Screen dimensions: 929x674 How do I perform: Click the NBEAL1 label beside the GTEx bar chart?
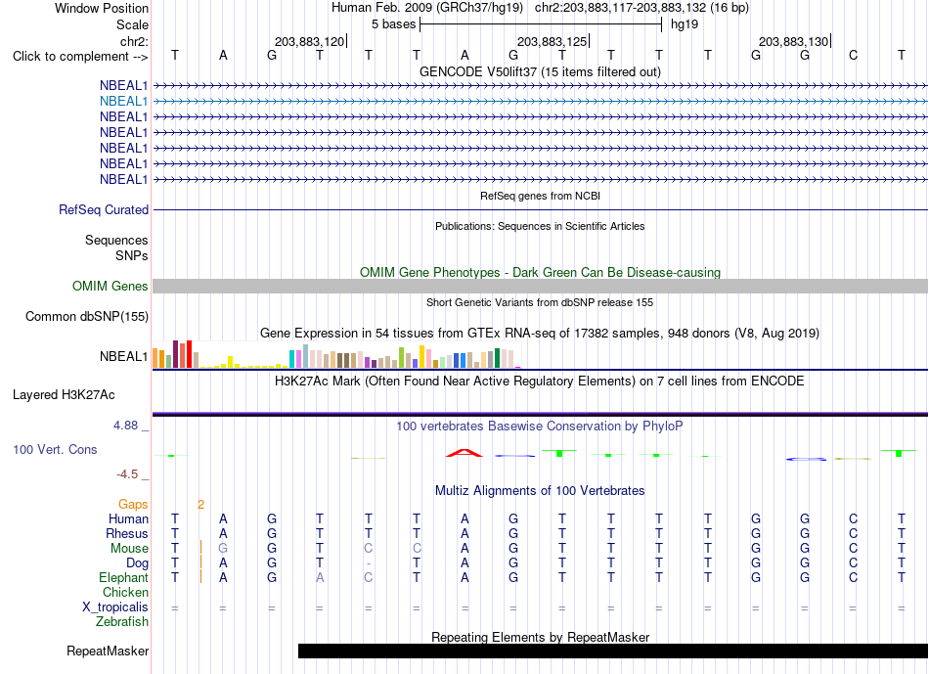tap(123, 356)
